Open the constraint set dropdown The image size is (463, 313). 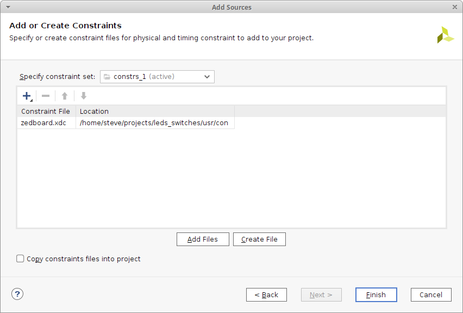[157, 77]
